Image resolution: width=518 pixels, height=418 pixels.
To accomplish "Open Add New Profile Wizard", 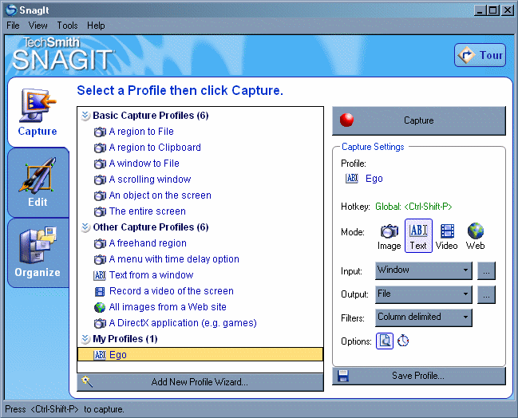I will [200, 382].
